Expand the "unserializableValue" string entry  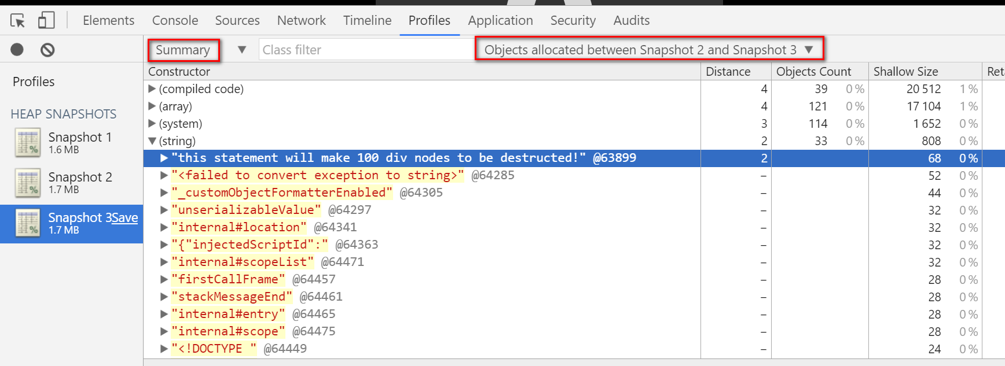click(164, 210)
